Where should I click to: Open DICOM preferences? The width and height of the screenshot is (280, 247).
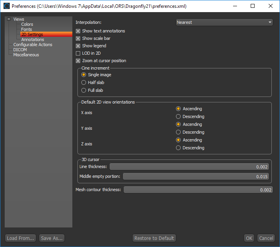[x=20, y=50]
